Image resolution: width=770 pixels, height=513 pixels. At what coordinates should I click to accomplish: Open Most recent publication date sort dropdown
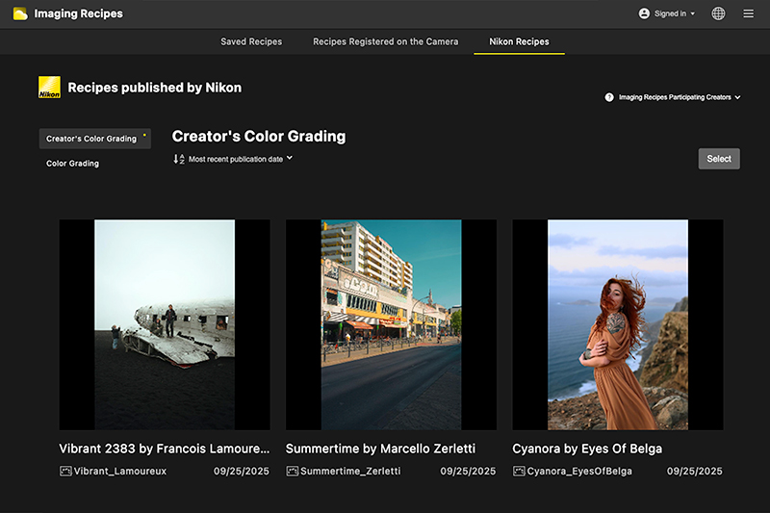(x=241, y=159)
